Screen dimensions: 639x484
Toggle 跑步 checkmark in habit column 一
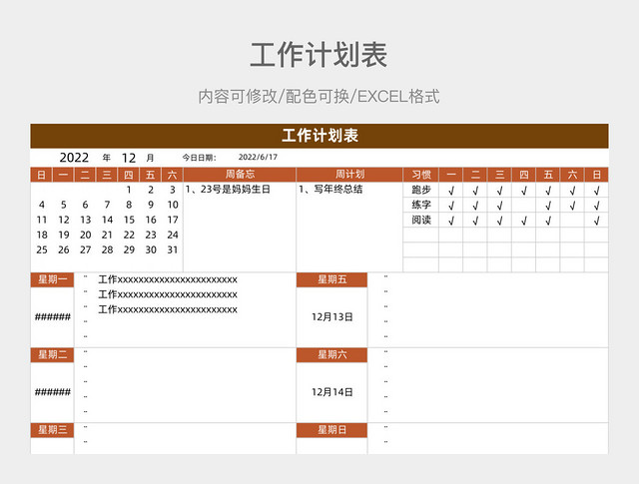tap(450, 191)
